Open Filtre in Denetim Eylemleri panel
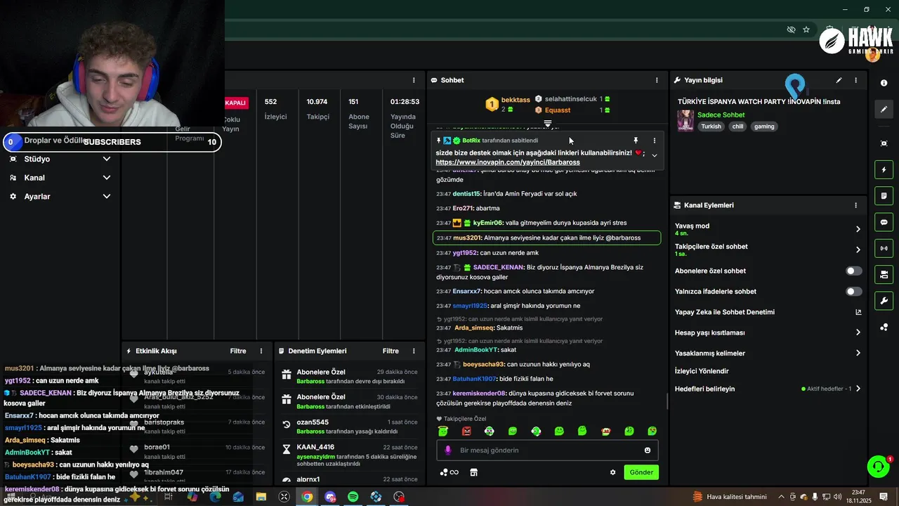This screenshot has height=506, width=899. 391,351
